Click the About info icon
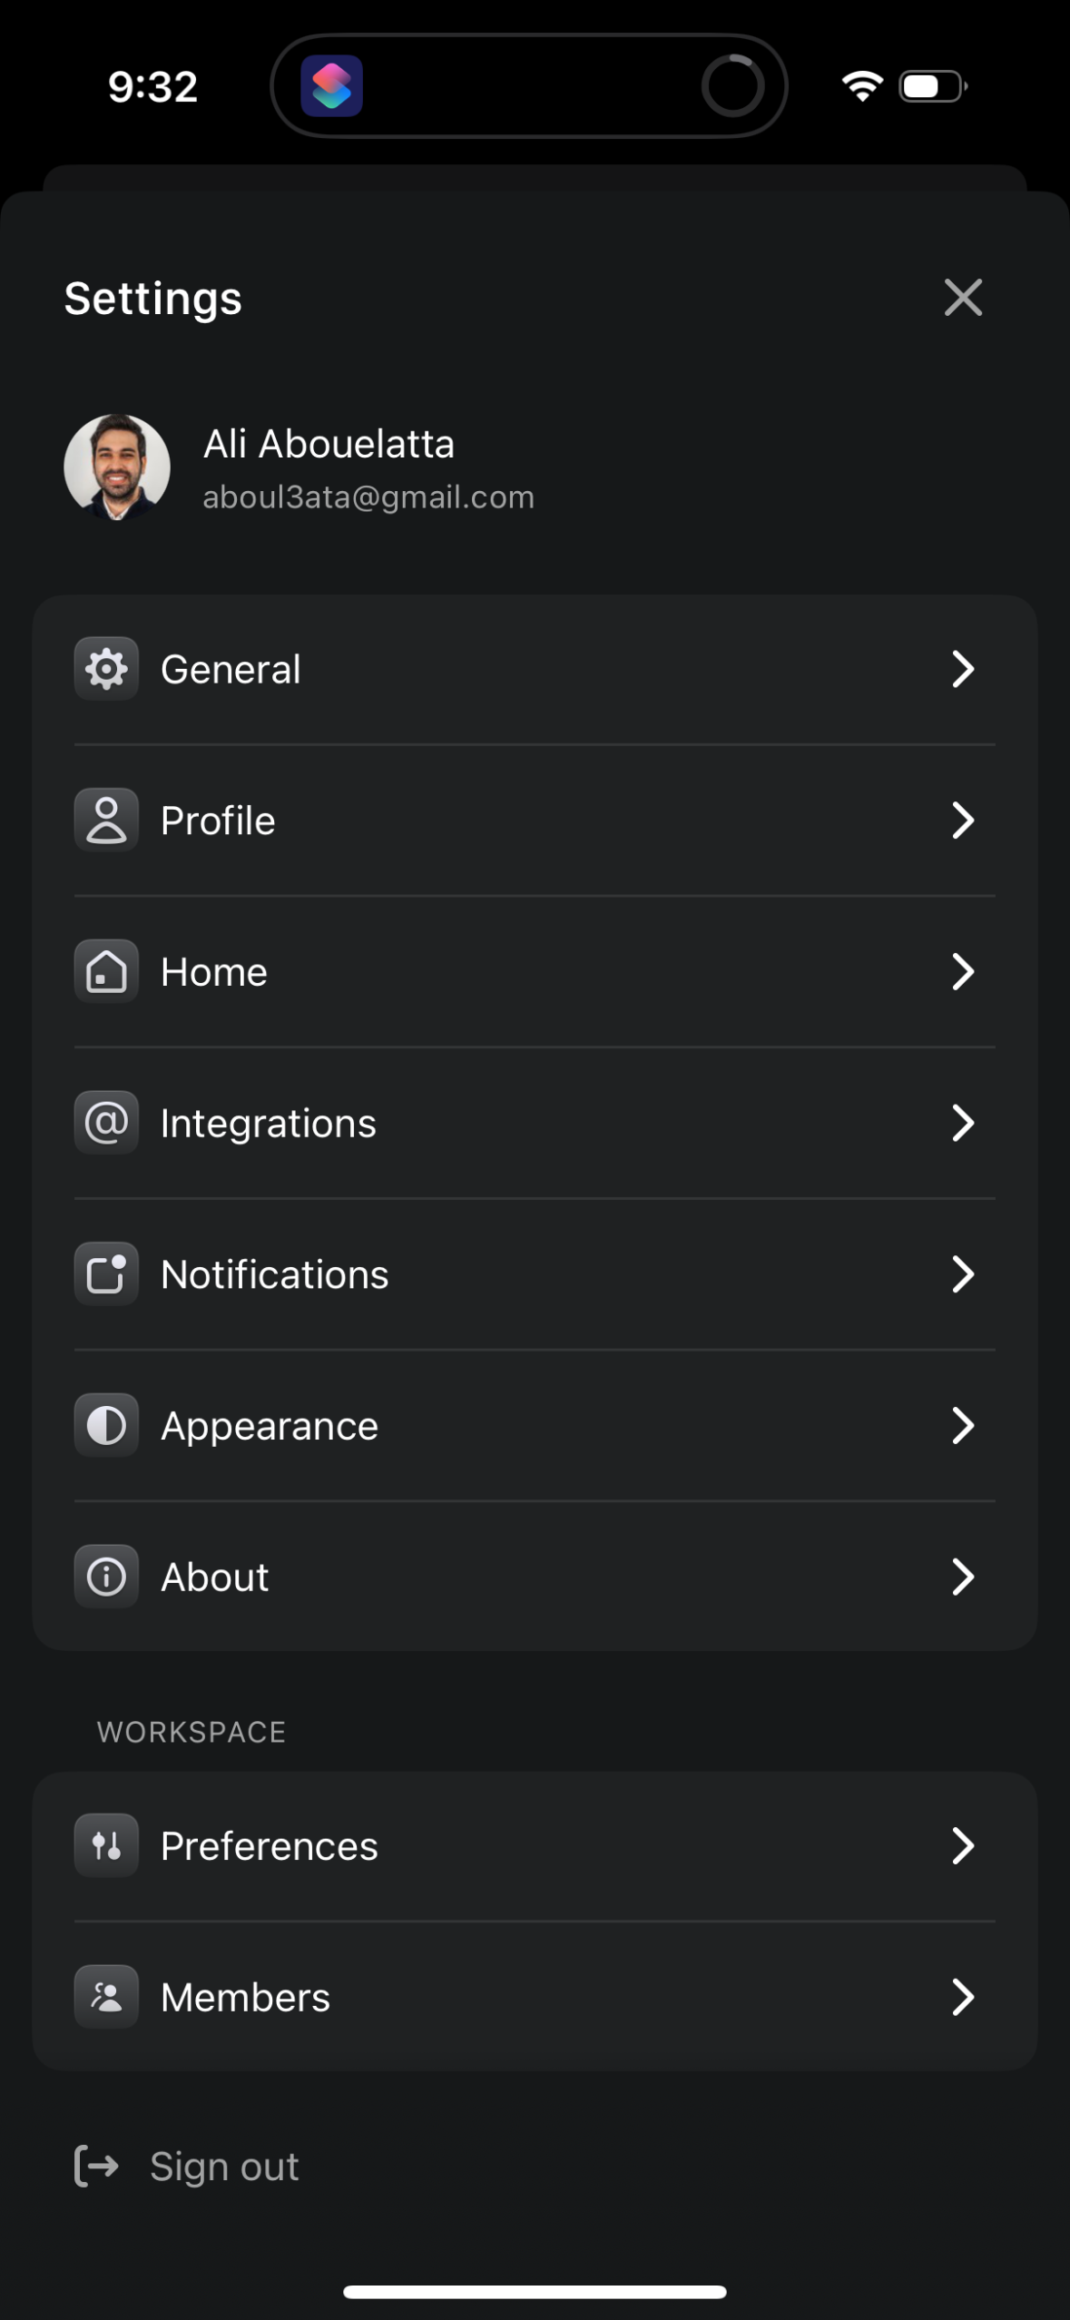The height and width of the screenshot is (2320, 1070). coord(106,1577)
